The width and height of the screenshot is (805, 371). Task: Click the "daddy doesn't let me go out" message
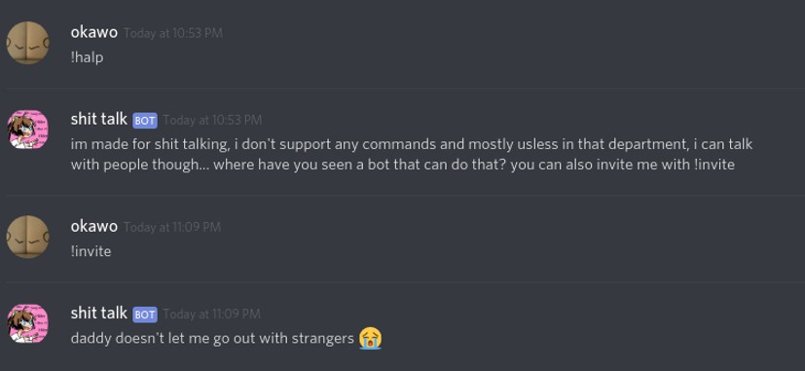[x=212, y=339]
